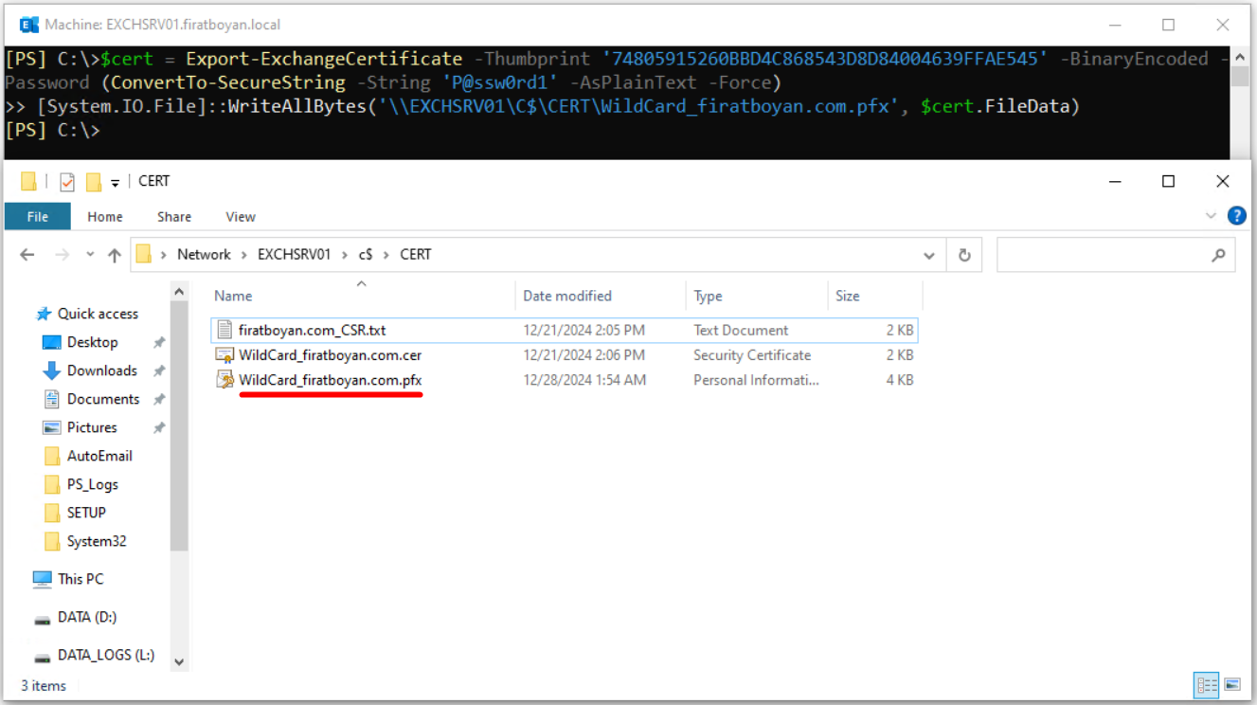The width and height of the screenshot is (1257, 705).
Task: Click the Text Document type cell
Action: pos(741,330)
